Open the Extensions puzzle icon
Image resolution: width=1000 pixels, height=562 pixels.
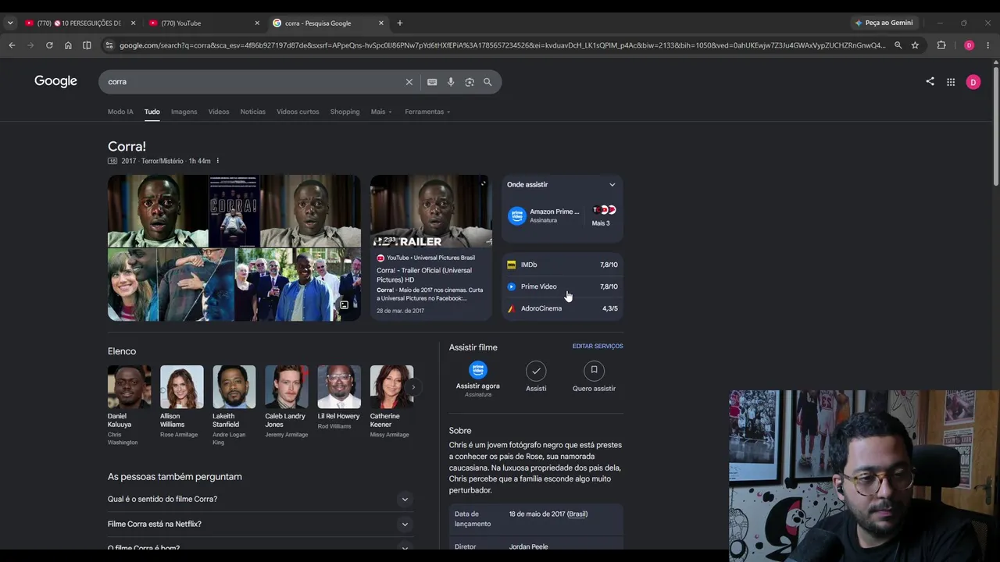(941, 45)
